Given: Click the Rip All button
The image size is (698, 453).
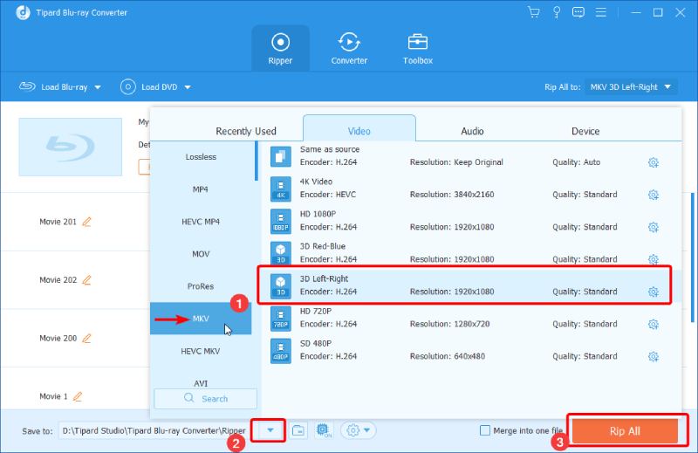Looking at the screenshot, I should click(625, 430).
